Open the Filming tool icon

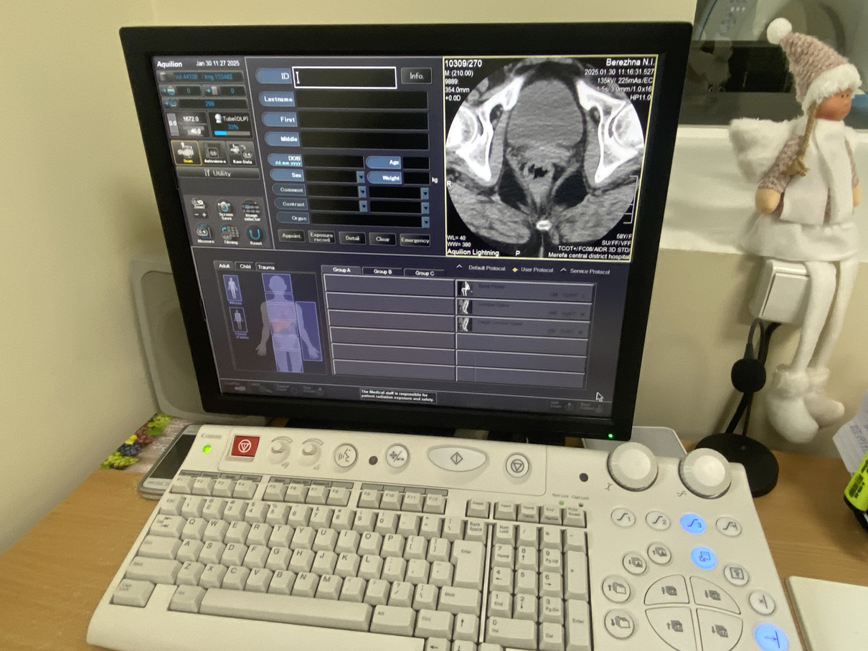click(x=230, y=234)
